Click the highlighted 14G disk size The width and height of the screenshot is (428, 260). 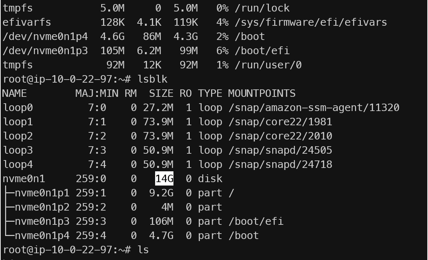click(164, 179)
